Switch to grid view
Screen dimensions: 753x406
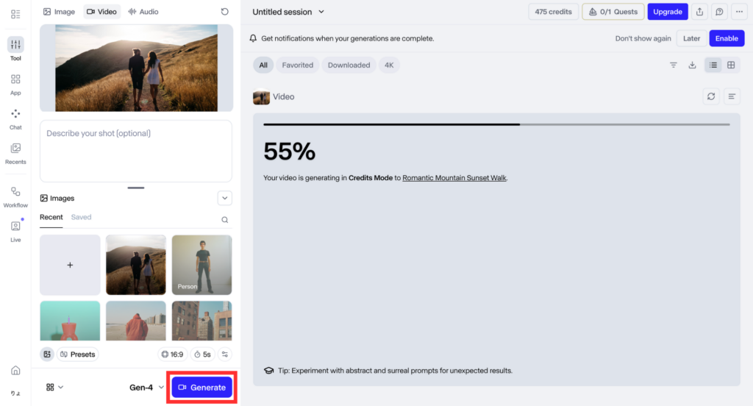point(731,65)
